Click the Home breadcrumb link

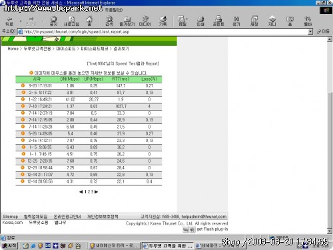coord(13,49)
